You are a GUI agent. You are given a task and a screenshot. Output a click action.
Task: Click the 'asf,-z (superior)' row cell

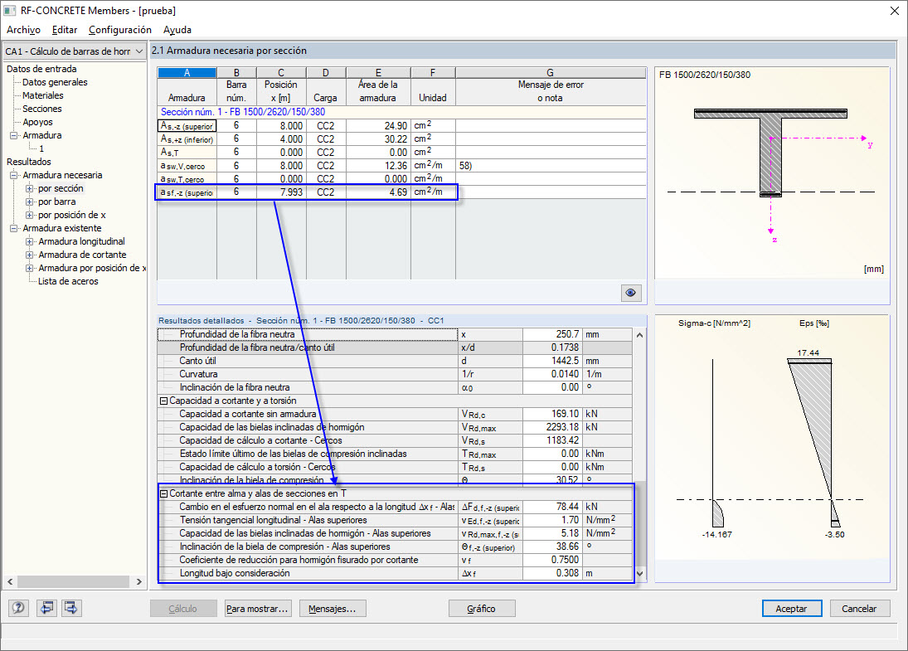187,192
